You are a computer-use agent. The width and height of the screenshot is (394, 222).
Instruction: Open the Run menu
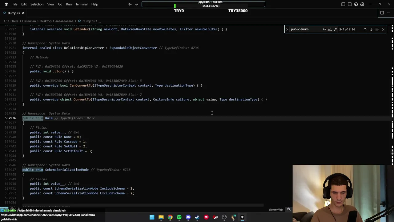coord(69,4)
